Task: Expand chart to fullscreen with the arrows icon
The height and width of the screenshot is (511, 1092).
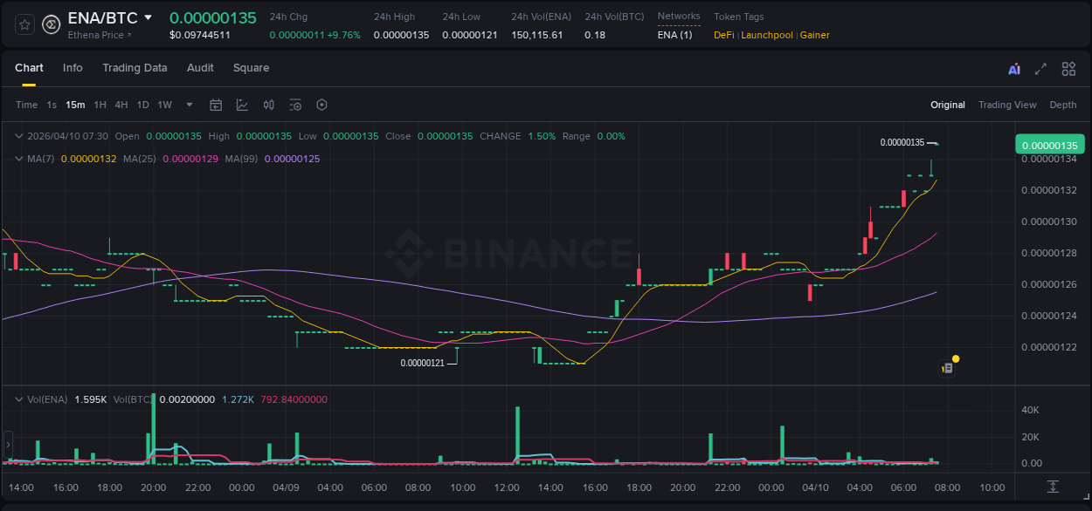Action: 1040,68
